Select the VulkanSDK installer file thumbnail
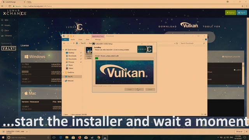The image size is (249, 140). point(89,53)
